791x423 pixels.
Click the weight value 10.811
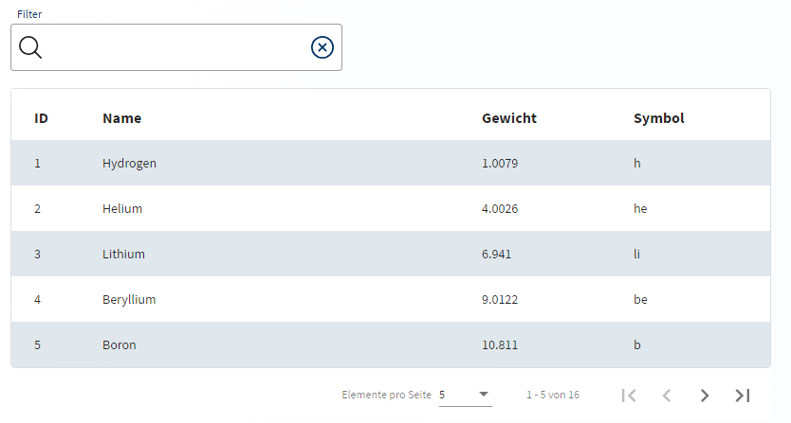pos(500,345)
